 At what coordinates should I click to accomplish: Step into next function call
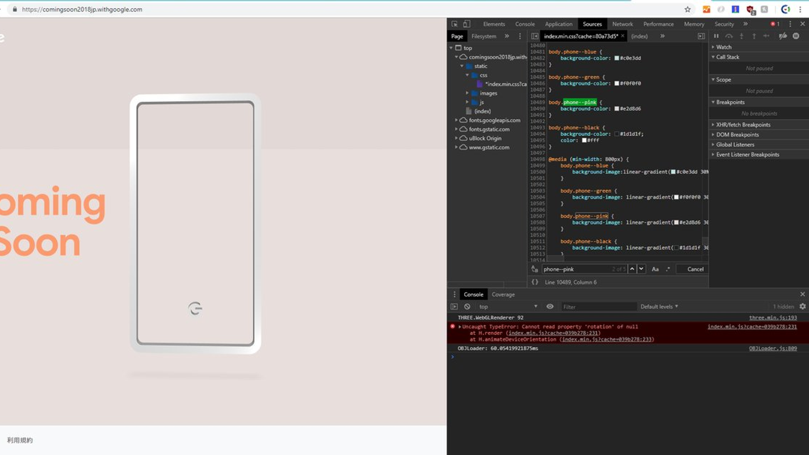point(741,36)
